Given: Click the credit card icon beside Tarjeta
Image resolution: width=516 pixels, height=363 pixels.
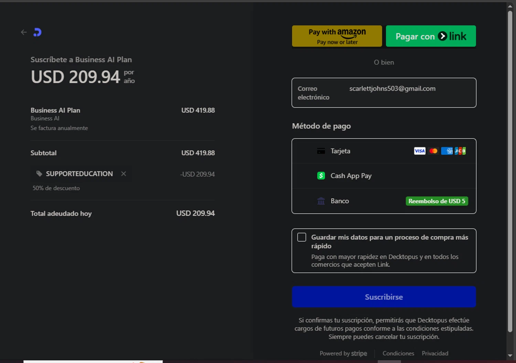Looking at the screenshot, I should 321,151.
